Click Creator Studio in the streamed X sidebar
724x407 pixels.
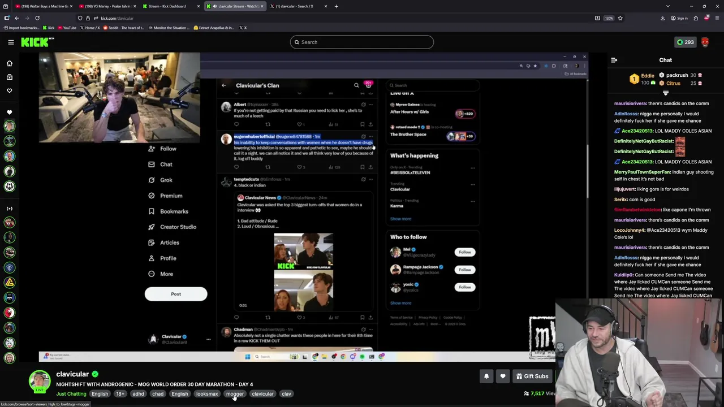pyautogui.click(x=172, y=227)
